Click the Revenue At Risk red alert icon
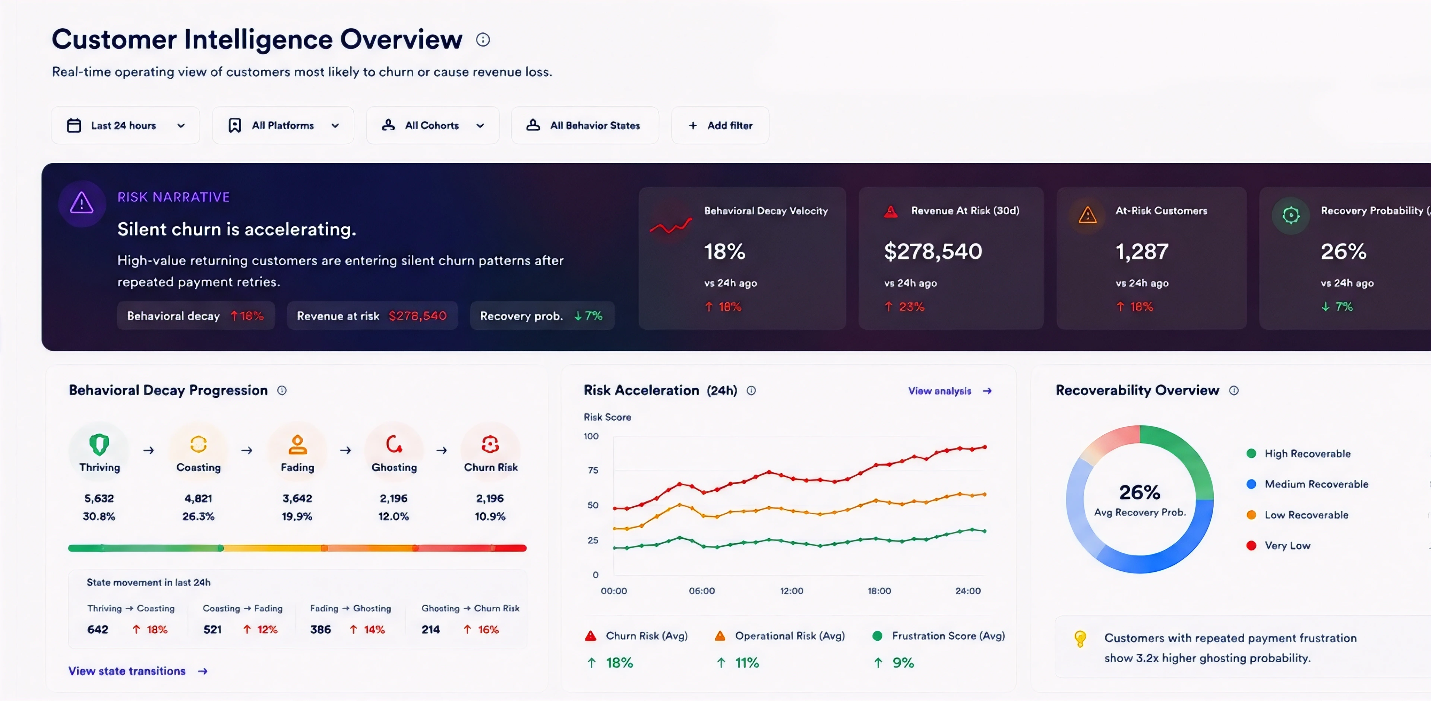The image size is (1431, 701). 891,212
